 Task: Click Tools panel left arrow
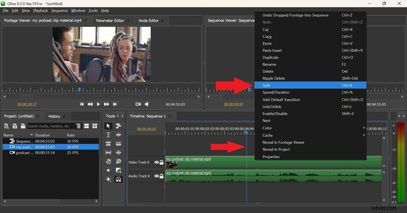[x=118, y=116]
